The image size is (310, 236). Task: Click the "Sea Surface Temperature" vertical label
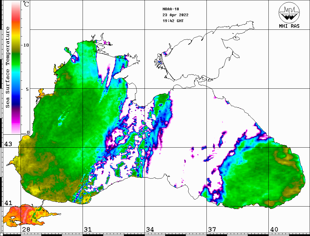point(8,67)
